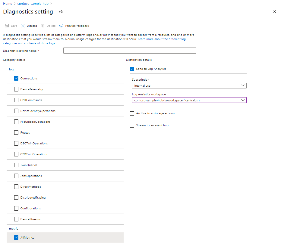Tick the DistributedTracing checkbox
The image size is (281, 250).
16,198
